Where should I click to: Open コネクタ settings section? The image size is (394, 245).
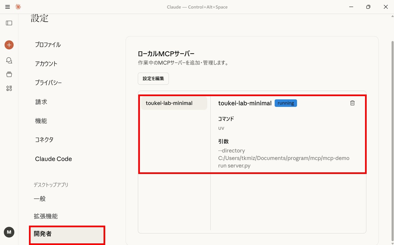coord(44,140)
